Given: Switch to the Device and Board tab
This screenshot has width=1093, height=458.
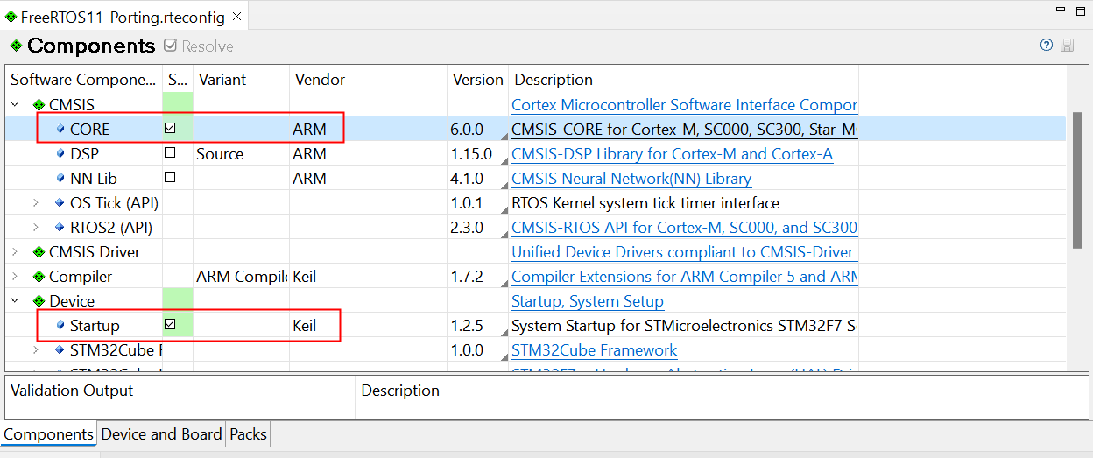Looking at the screenshot, I should [x=161, y=434].
